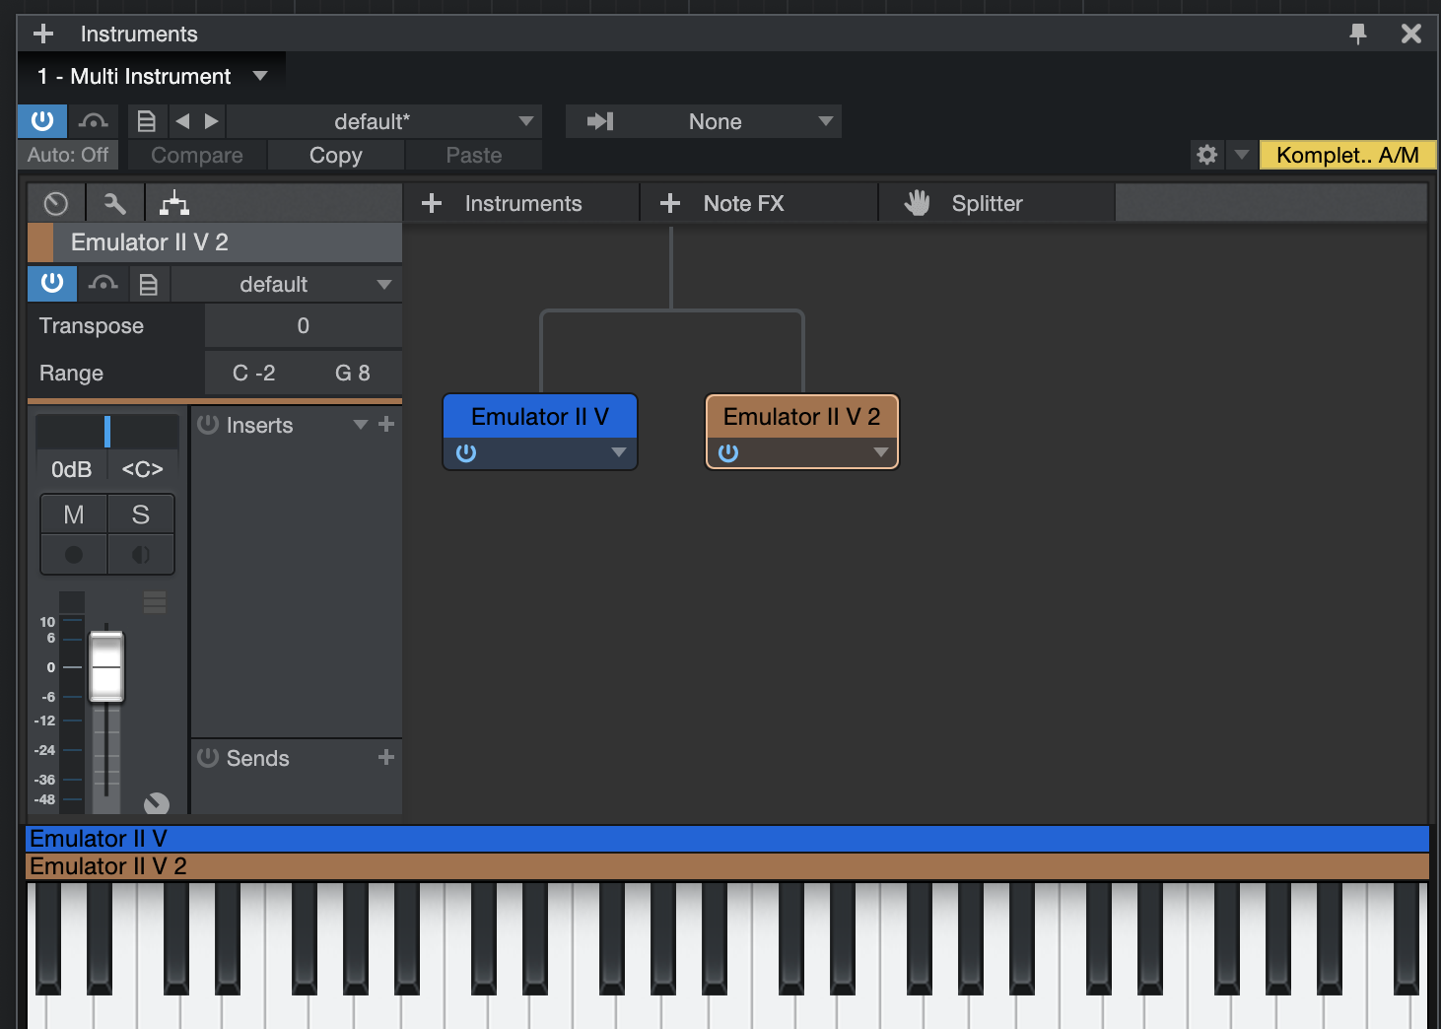Click the round channel editor icon below the fader
The image size is (1441, 1029).
(157, 803)
